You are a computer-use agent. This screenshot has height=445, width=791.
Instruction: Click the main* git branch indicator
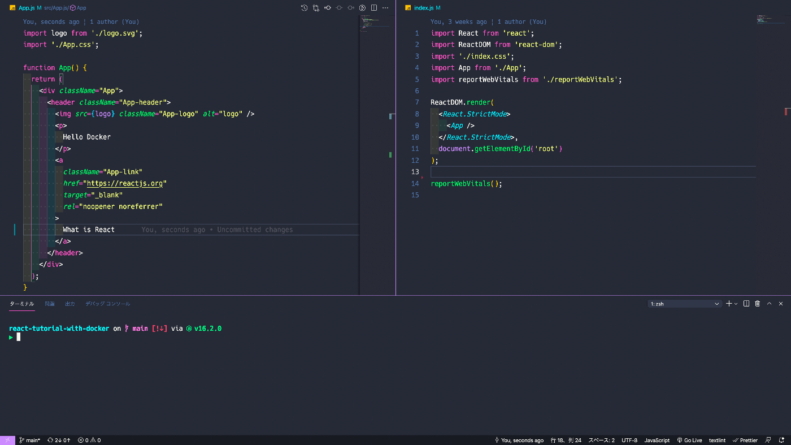30,440
